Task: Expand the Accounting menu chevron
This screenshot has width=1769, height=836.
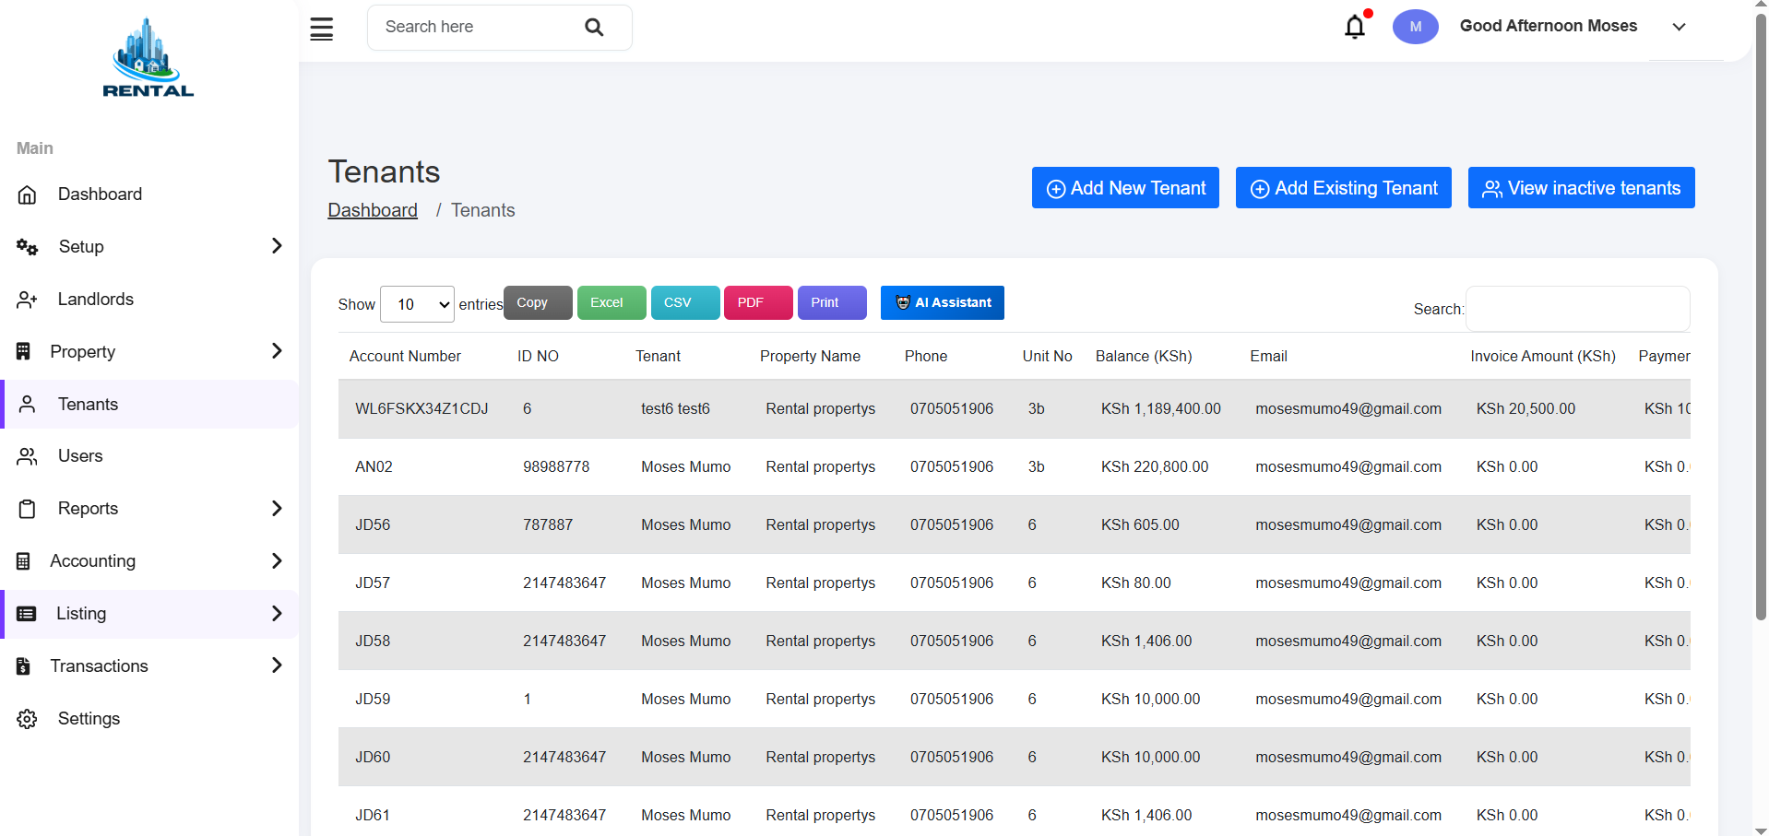Action: click(277, 560)
